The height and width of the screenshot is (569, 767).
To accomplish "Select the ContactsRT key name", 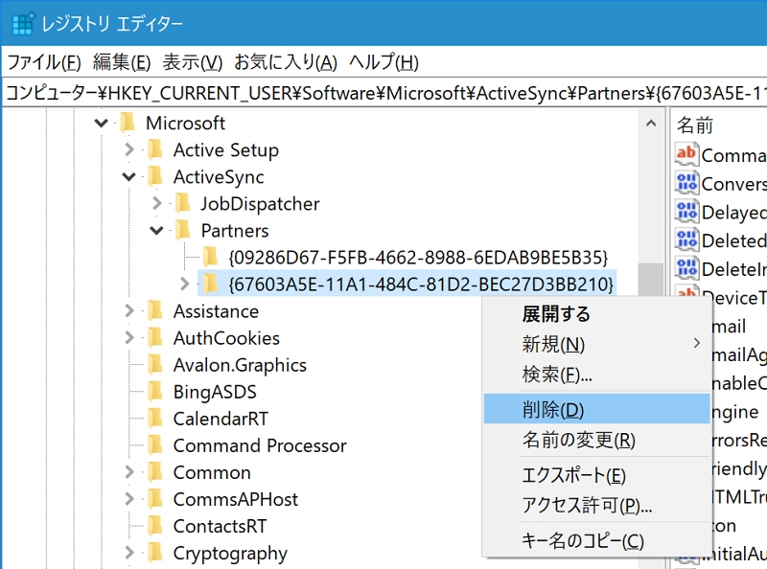I will [x=221, y=526].
